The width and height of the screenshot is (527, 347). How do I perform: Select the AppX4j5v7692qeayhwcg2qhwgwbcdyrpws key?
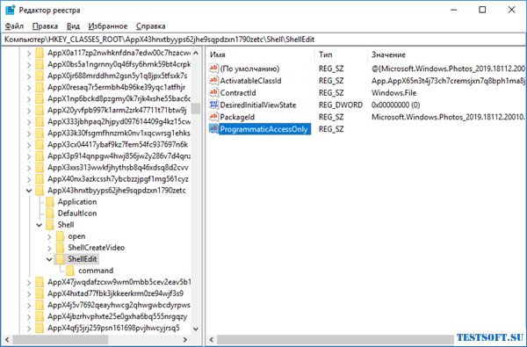119,305
